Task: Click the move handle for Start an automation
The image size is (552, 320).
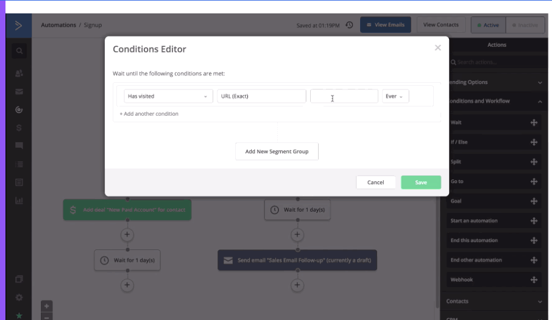Action: [x=534, y=221]
